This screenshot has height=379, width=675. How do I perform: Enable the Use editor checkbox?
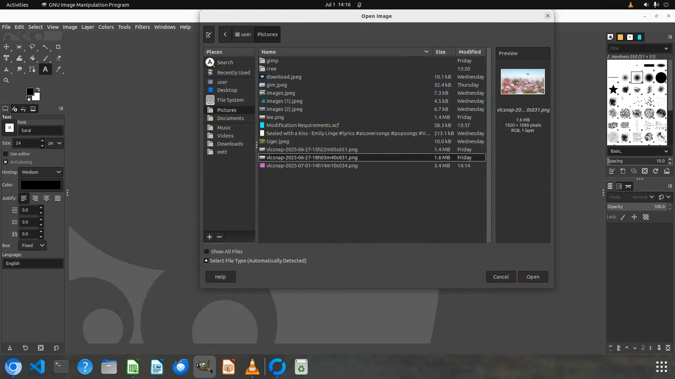pyautogui.click(x=6, y=154)
